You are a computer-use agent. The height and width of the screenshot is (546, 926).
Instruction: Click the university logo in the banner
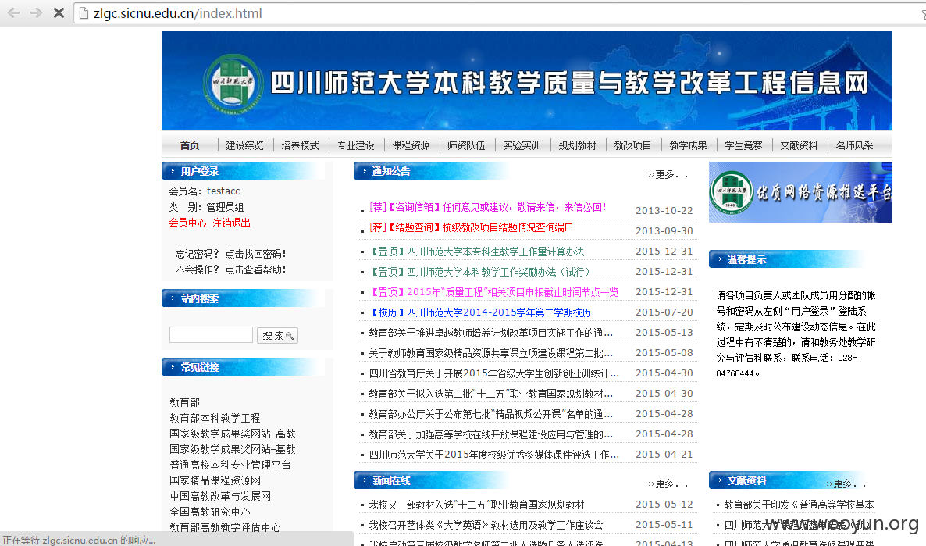click(233, 83)
